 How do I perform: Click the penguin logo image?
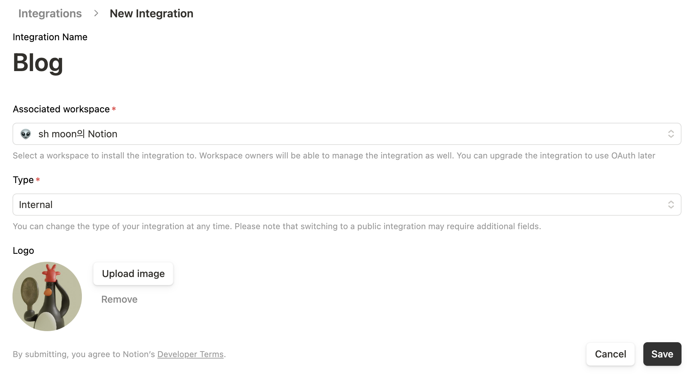(47, 296)
